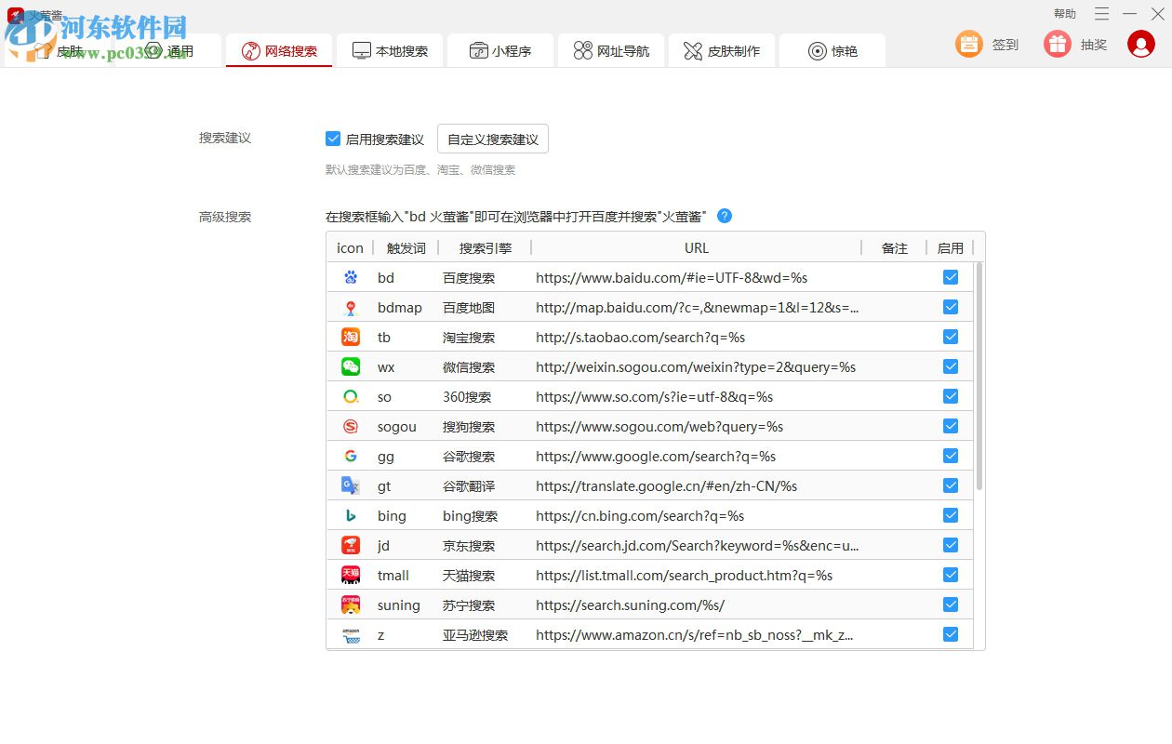Disable the 启用搜索建议 checkbox
1172x744 pixels.
(333, 138)
